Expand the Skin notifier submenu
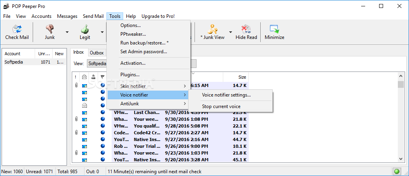The height and width of the screenshot is (176, 409). (x=148, y=86)
